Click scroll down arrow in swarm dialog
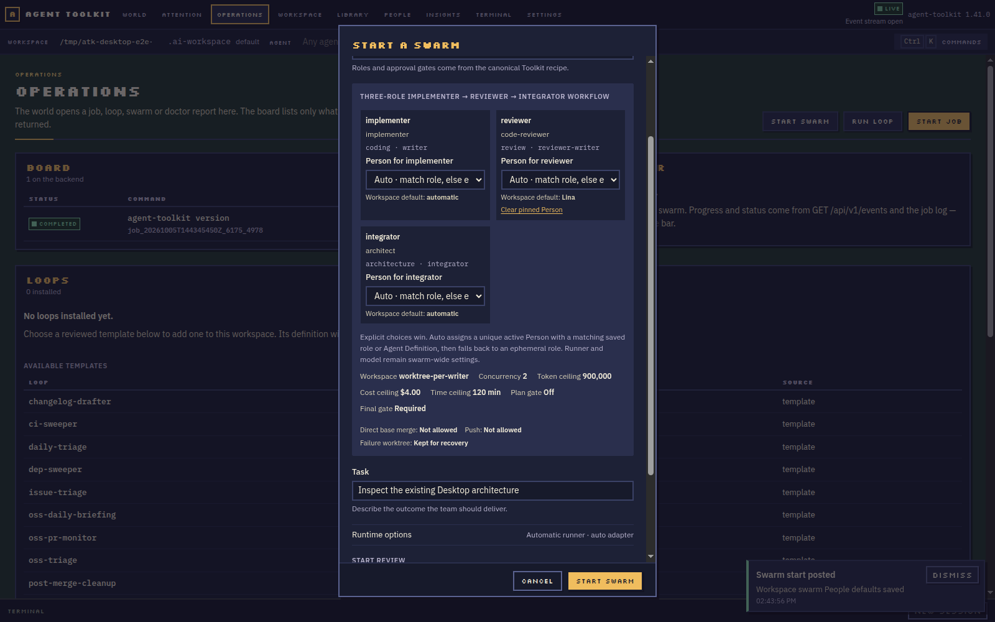Image resolution: width=995 pixels, height=622 pixels. [650, 556]
